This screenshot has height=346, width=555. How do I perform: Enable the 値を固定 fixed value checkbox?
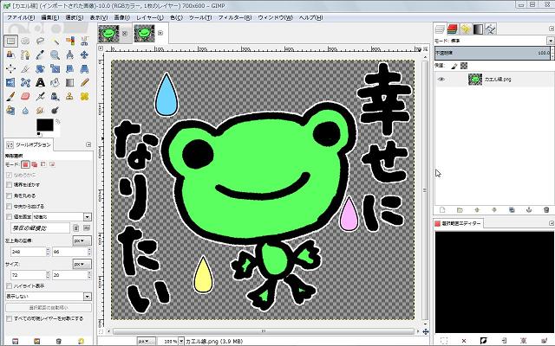click(x=10, y=217)
